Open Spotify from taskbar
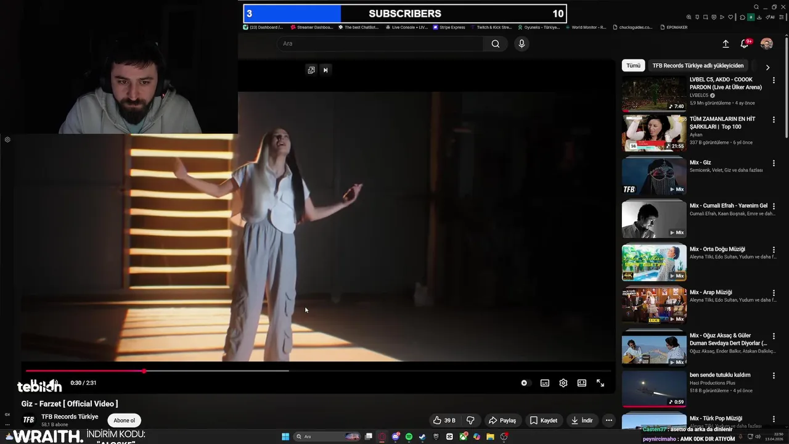The height and width of the screenshot is (444, 789). [x=409, y=437]
